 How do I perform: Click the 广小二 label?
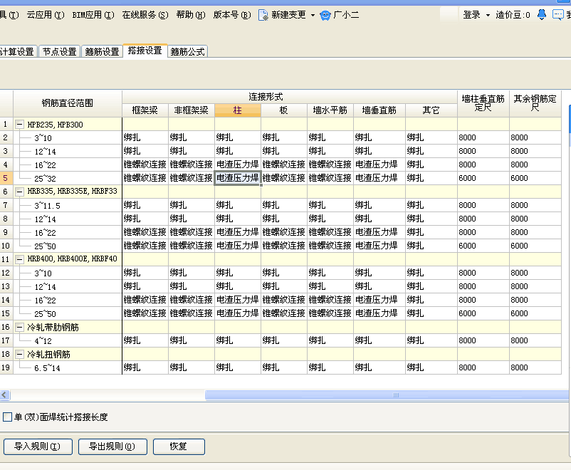tap(346, 15)
